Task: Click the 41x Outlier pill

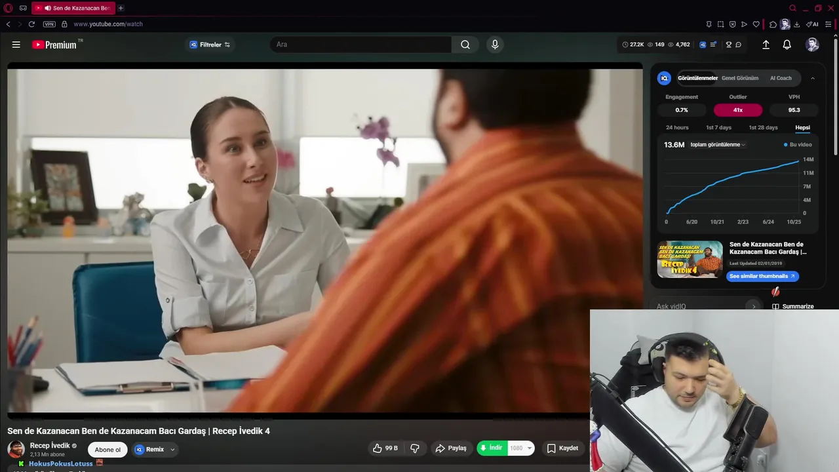Action: coord(738,110)
